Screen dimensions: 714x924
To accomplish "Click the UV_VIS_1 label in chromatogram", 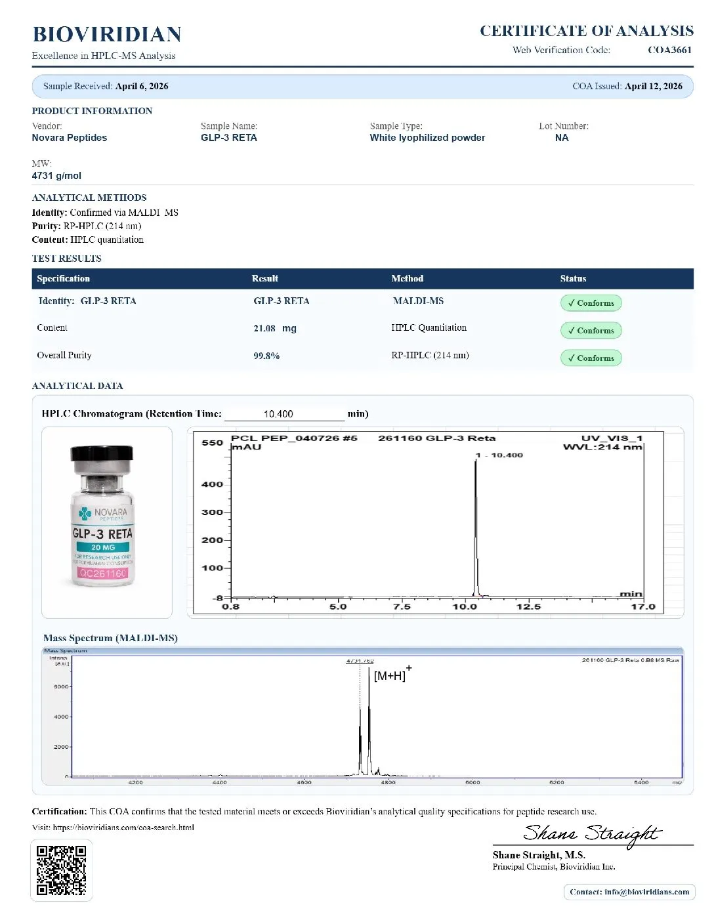I will pyautogui.click(x=612, y=438).
